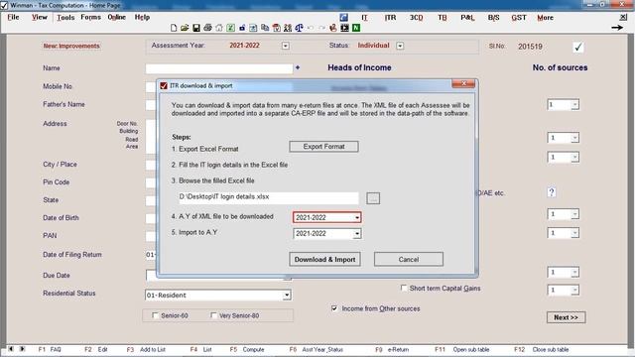Click the right arrow icon below the close button
The image size is (635, 357).
(617, 28)
